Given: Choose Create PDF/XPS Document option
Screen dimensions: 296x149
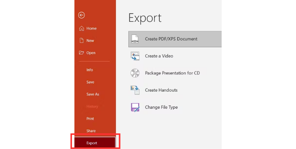Looking at the screenshot, I should pyautogui.click(x=175, y=39).
